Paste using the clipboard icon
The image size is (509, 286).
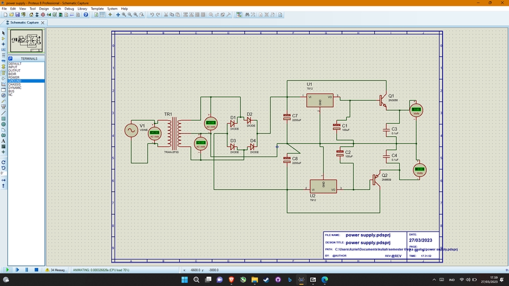[178, 15]
